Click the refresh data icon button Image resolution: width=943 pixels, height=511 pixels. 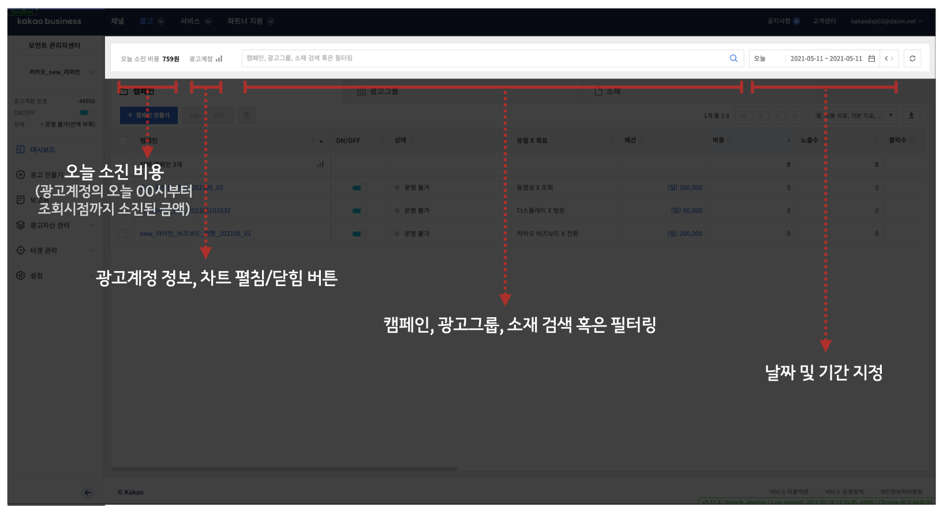pyautogui.click(x=912, y=58)
